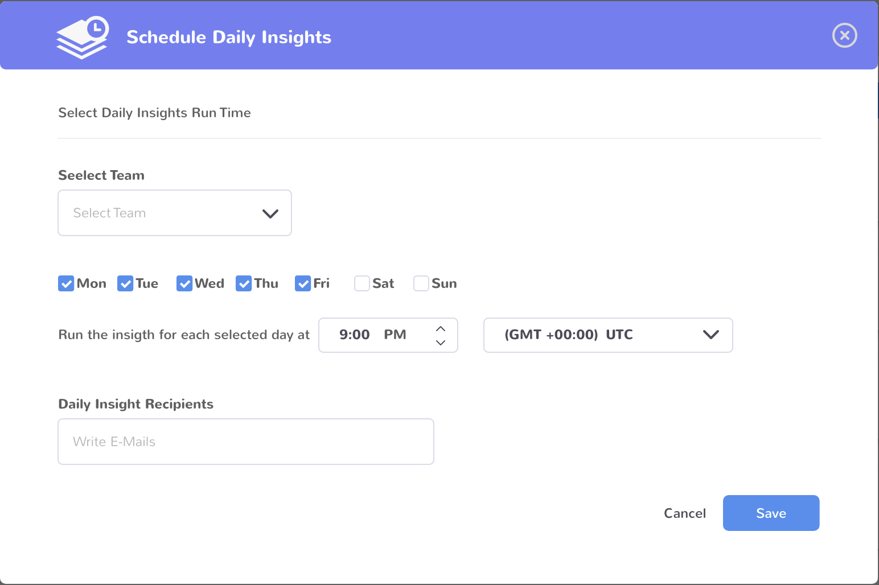Deselect the Fri checkbox
The width and height of the screenshot is (879, 585).
303,283
